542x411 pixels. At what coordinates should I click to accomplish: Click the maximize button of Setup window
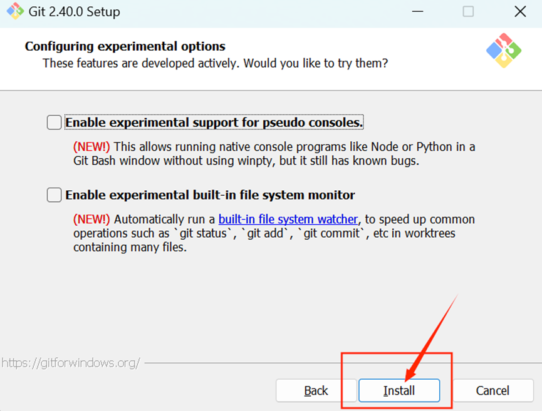pos(468,11)
